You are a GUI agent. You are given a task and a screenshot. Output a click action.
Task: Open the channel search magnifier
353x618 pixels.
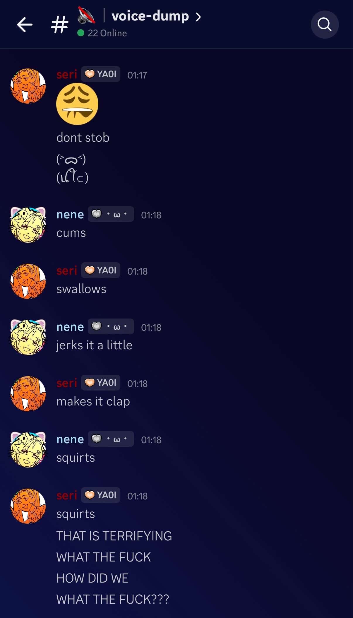pos(325,24)
